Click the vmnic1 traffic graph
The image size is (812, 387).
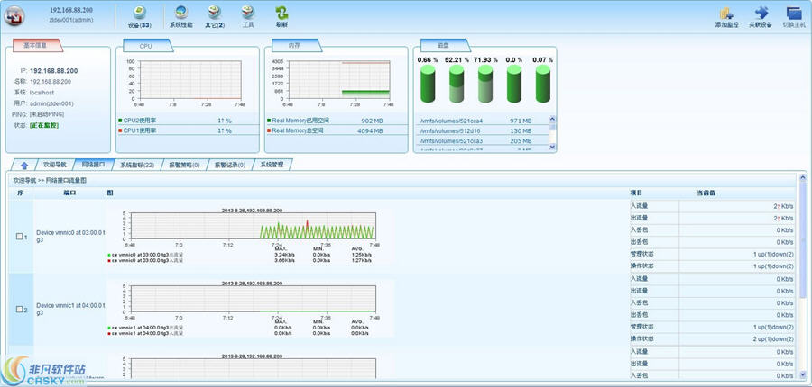click(x=254, y=299)
